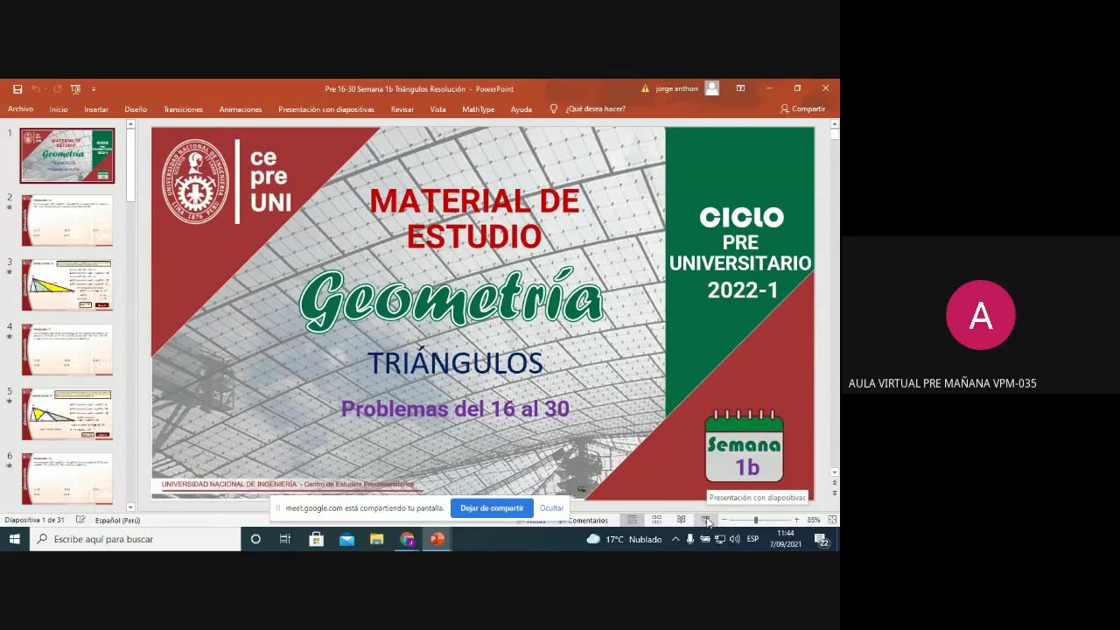Click PowerPoint icon on the taskbar

click(437, 539)
